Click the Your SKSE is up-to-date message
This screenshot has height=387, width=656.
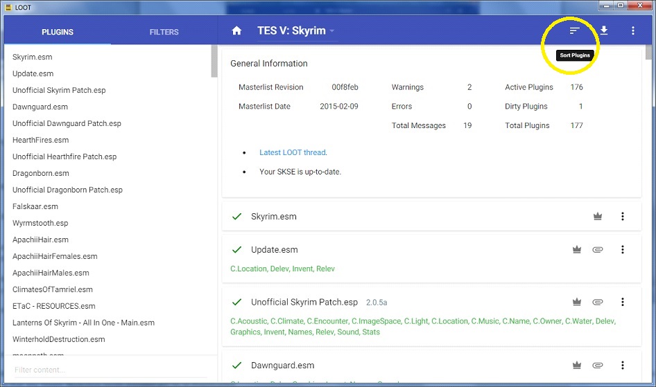pos(300,172)
